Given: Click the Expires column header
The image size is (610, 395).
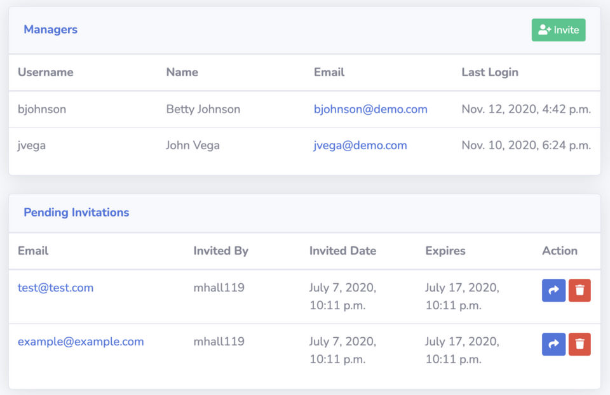Looking at the screenshot, I should coord(445,251).
